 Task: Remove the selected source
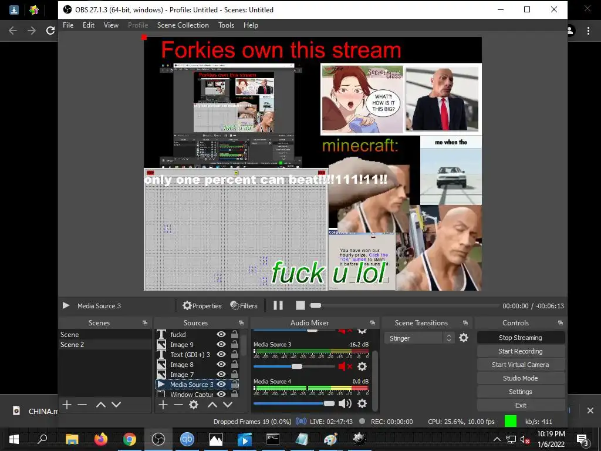pyautogui.click(x=178, y=405)
